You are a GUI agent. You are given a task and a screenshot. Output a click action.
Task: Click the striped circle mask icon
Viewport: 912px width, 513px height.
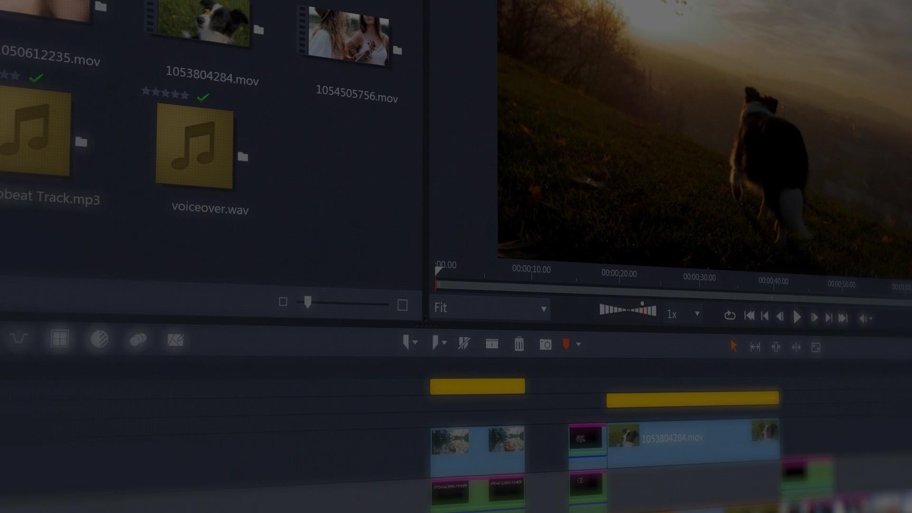(x=99, y=339)
